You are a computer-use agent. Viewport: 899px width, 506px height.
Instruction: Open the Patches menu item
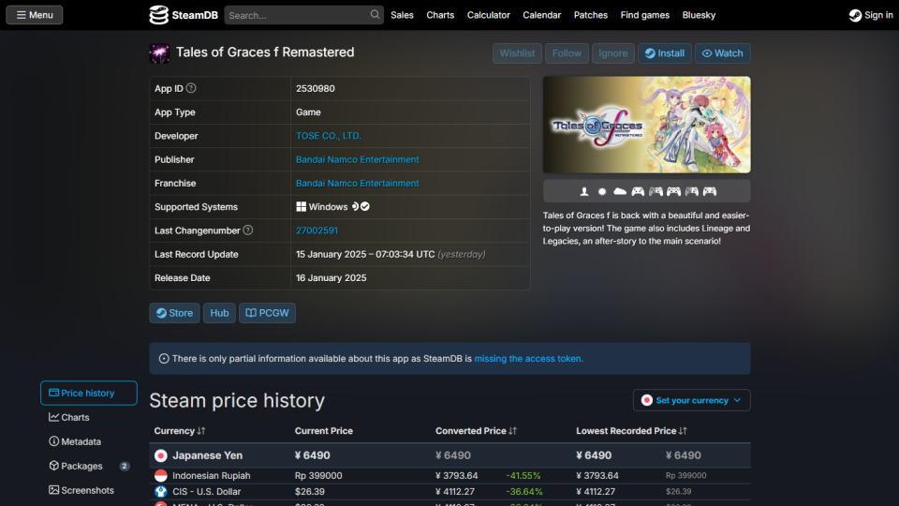[x=591, y=15]
